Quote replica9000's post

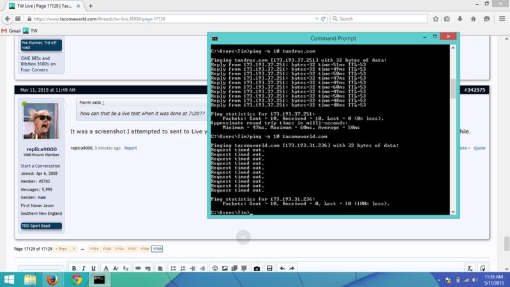click(x=479, y=148)
